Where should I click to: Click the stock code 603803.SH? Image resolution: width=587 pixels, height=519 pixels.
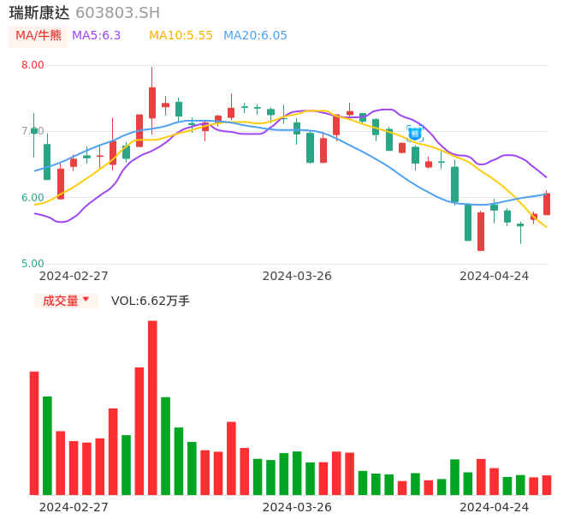(x=117, y=13)
